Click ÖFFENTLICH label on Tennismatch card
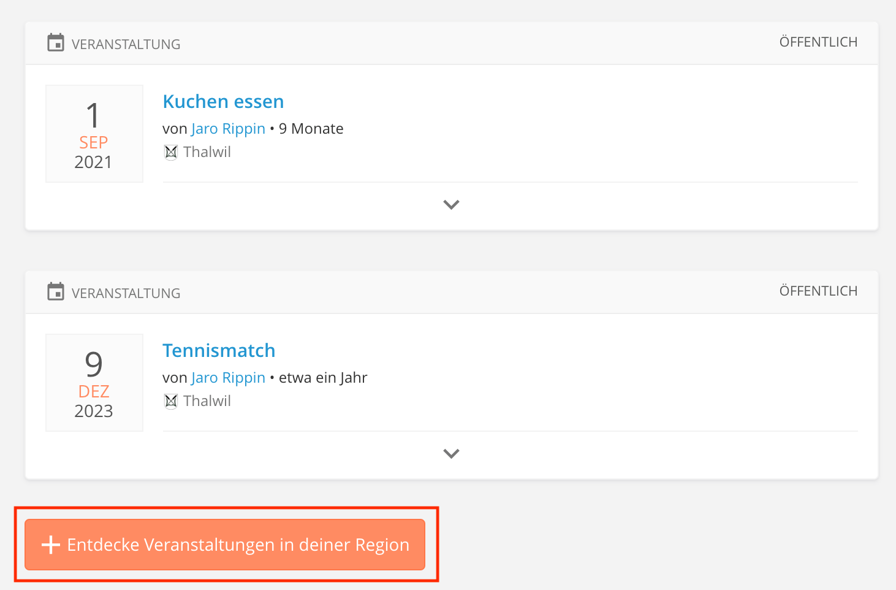The width and height of the screenshot is (896, 590). [818, 291]
